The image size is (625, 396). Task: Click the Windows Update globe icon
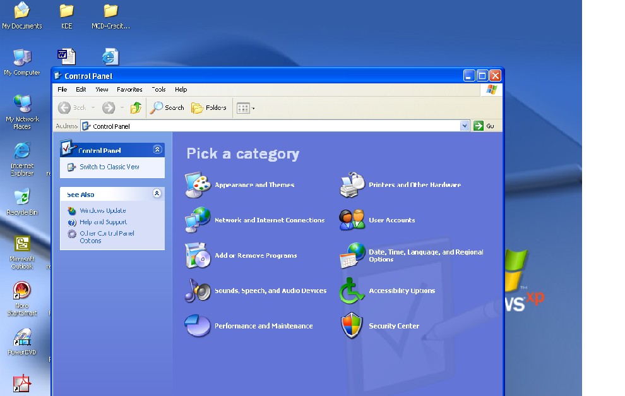click(72, 210)
